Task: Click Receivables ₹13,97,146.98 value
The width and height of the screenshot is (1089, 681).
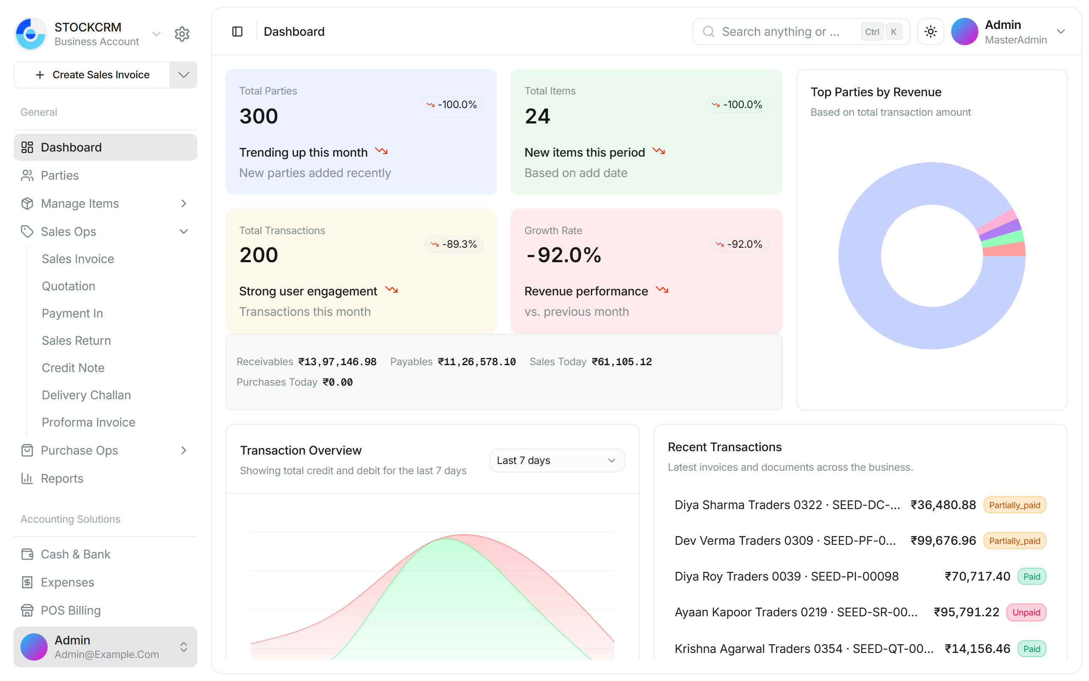Action: tap(337, 362)
